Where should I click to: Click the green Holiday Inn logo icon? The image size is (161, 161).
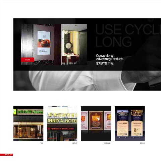(15, 112)
